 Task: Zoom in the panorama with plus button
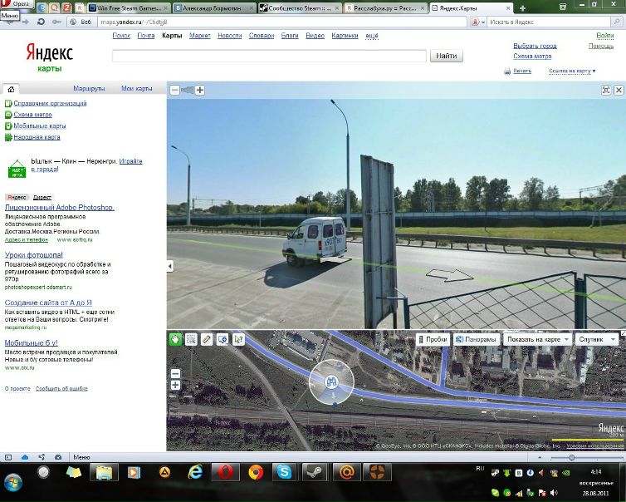tap(200, 90)
